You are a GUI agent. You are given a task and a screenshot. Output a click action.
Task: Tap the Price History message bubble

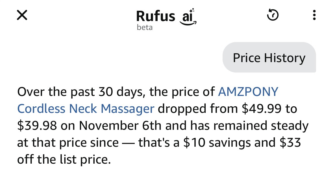[x=269, y=58]
